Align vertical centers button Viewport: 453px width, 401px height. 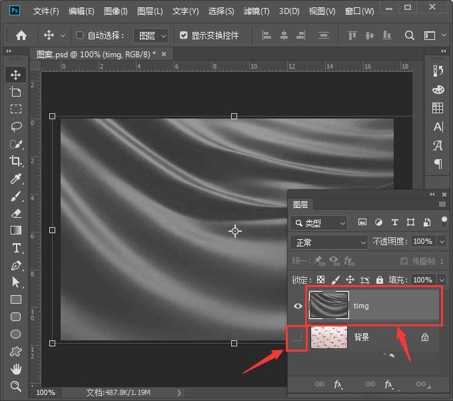pyautogui.click(x=370, y=35)
